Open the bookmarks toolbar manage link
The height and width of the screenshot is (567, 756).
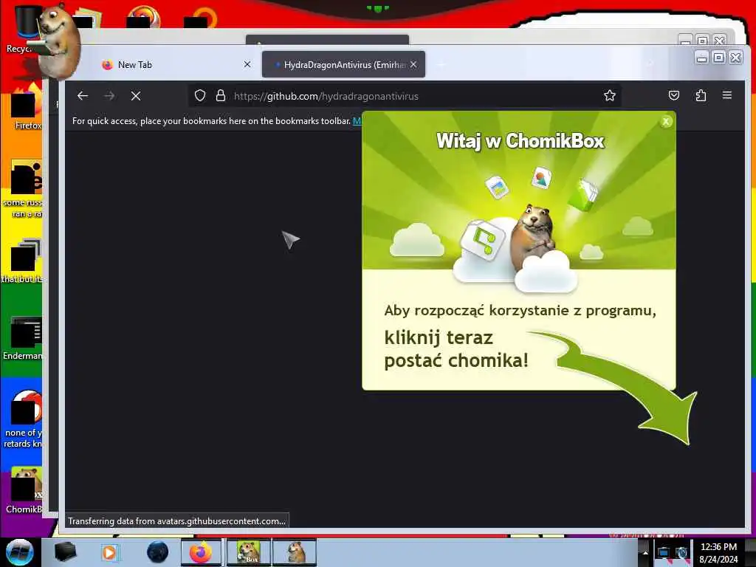point(357,121)
